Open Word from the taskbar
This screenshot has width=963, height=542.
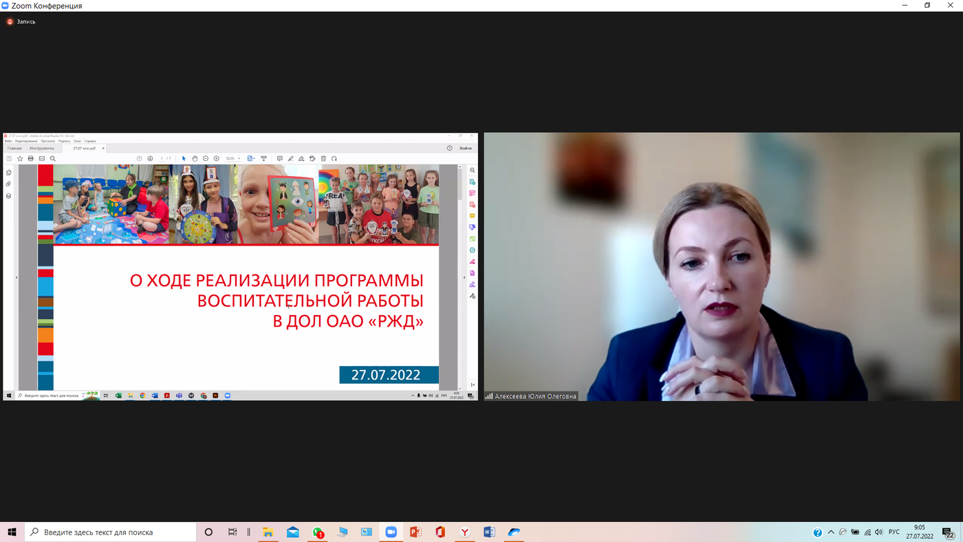tap(489, 532)
